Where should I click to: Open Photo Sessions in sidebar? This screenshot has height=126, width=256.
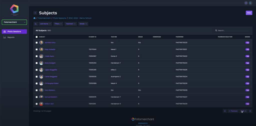[14, 32]
